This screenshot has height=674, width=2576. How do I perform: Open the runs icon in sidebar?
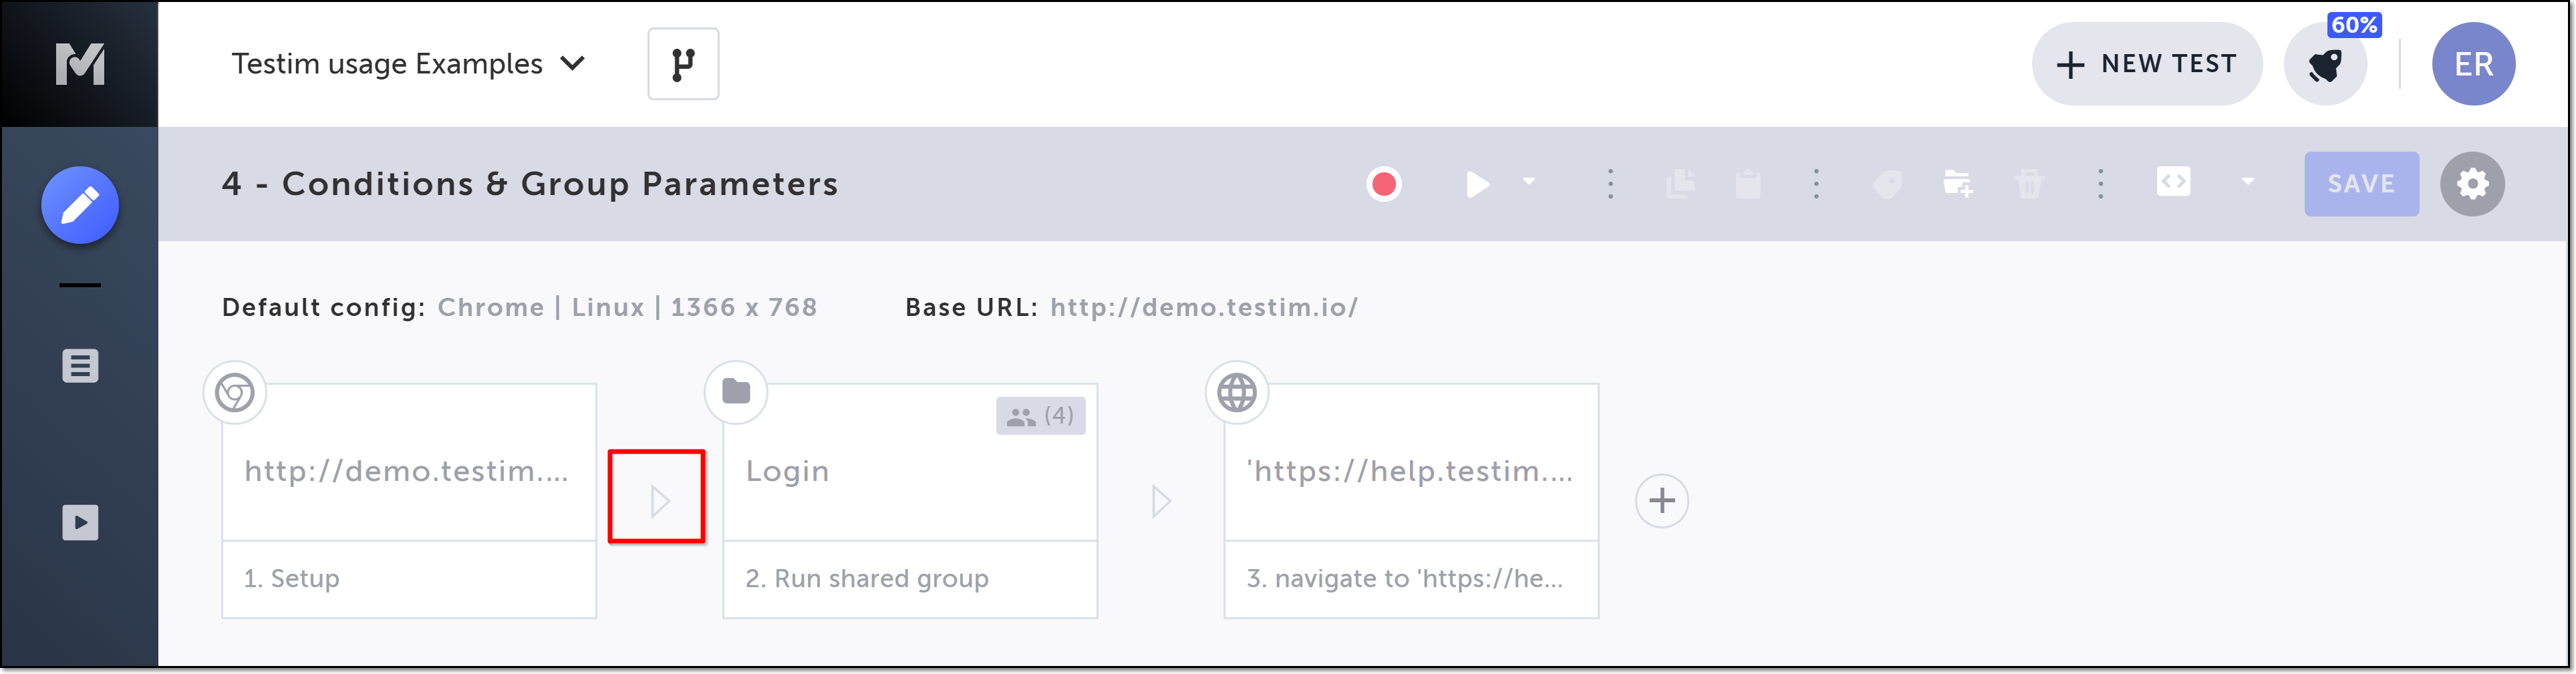pos(80,522)
